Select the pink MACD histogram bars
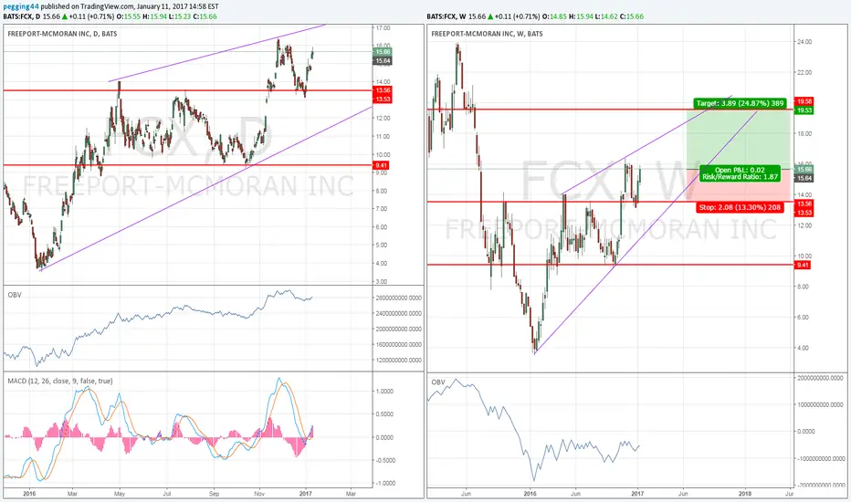Screen dimensions: 851x502 point(159,437)
